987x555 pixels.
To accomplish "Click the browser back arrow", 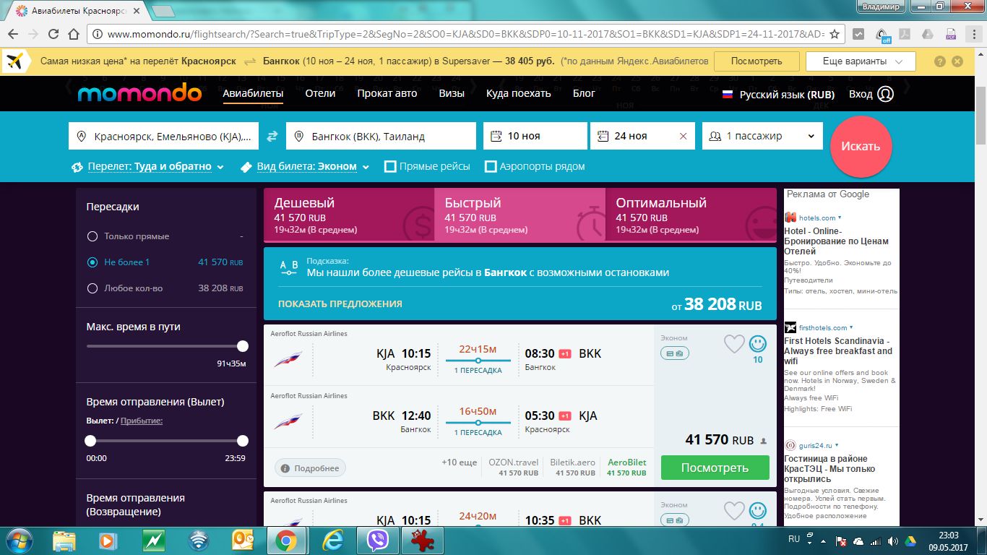I will point(13,34).
